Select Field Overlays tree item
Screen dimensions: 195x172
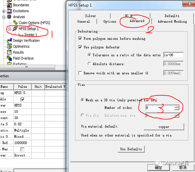point(23,58)
